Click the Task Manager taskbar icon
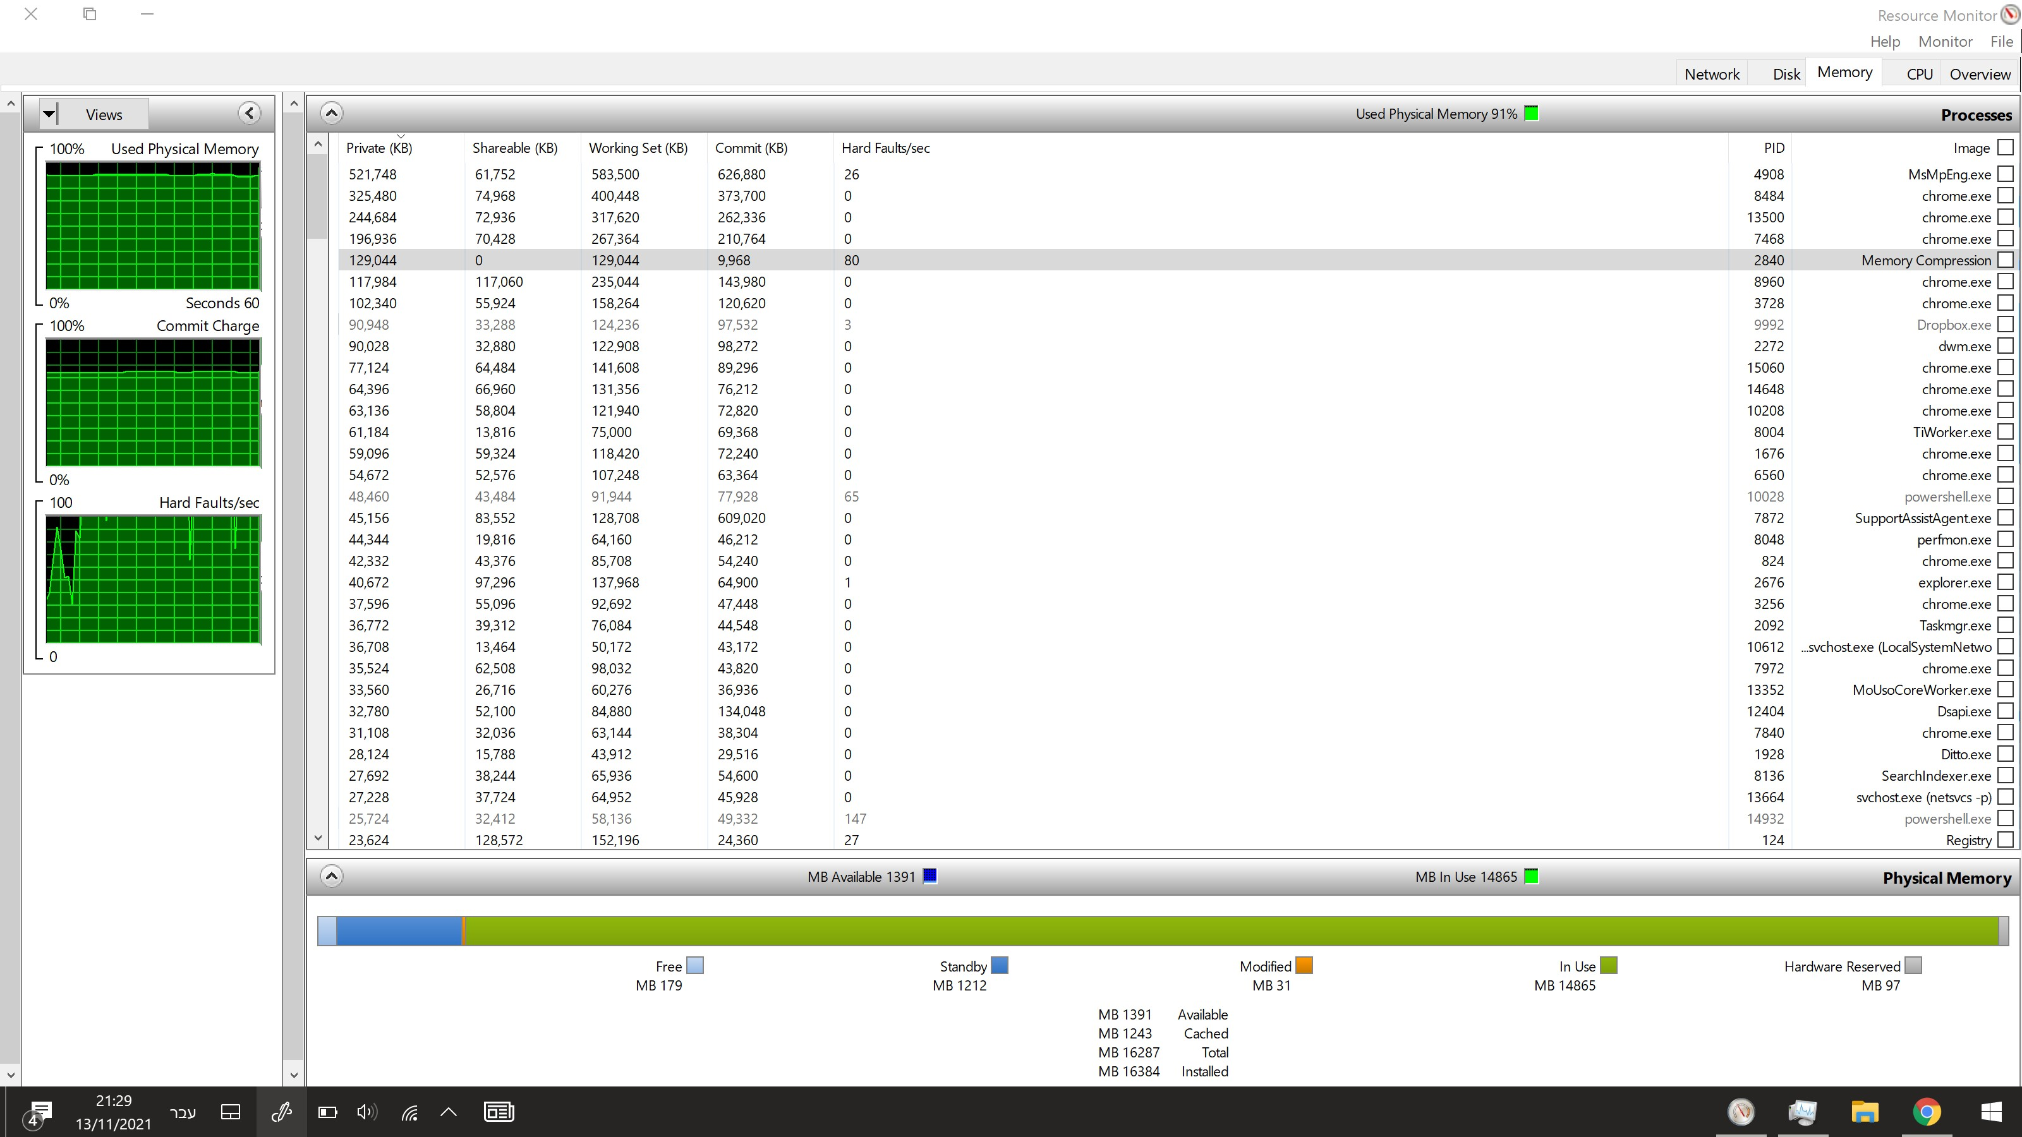Screen dimensions: 2022x1137 click(x=1802, y=1112)
